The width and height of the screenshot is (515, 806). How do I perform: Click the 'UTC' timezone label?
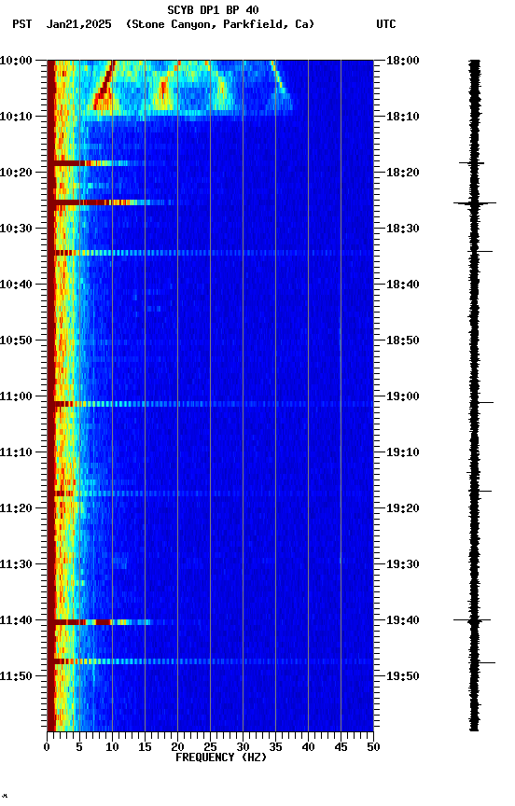386,24
